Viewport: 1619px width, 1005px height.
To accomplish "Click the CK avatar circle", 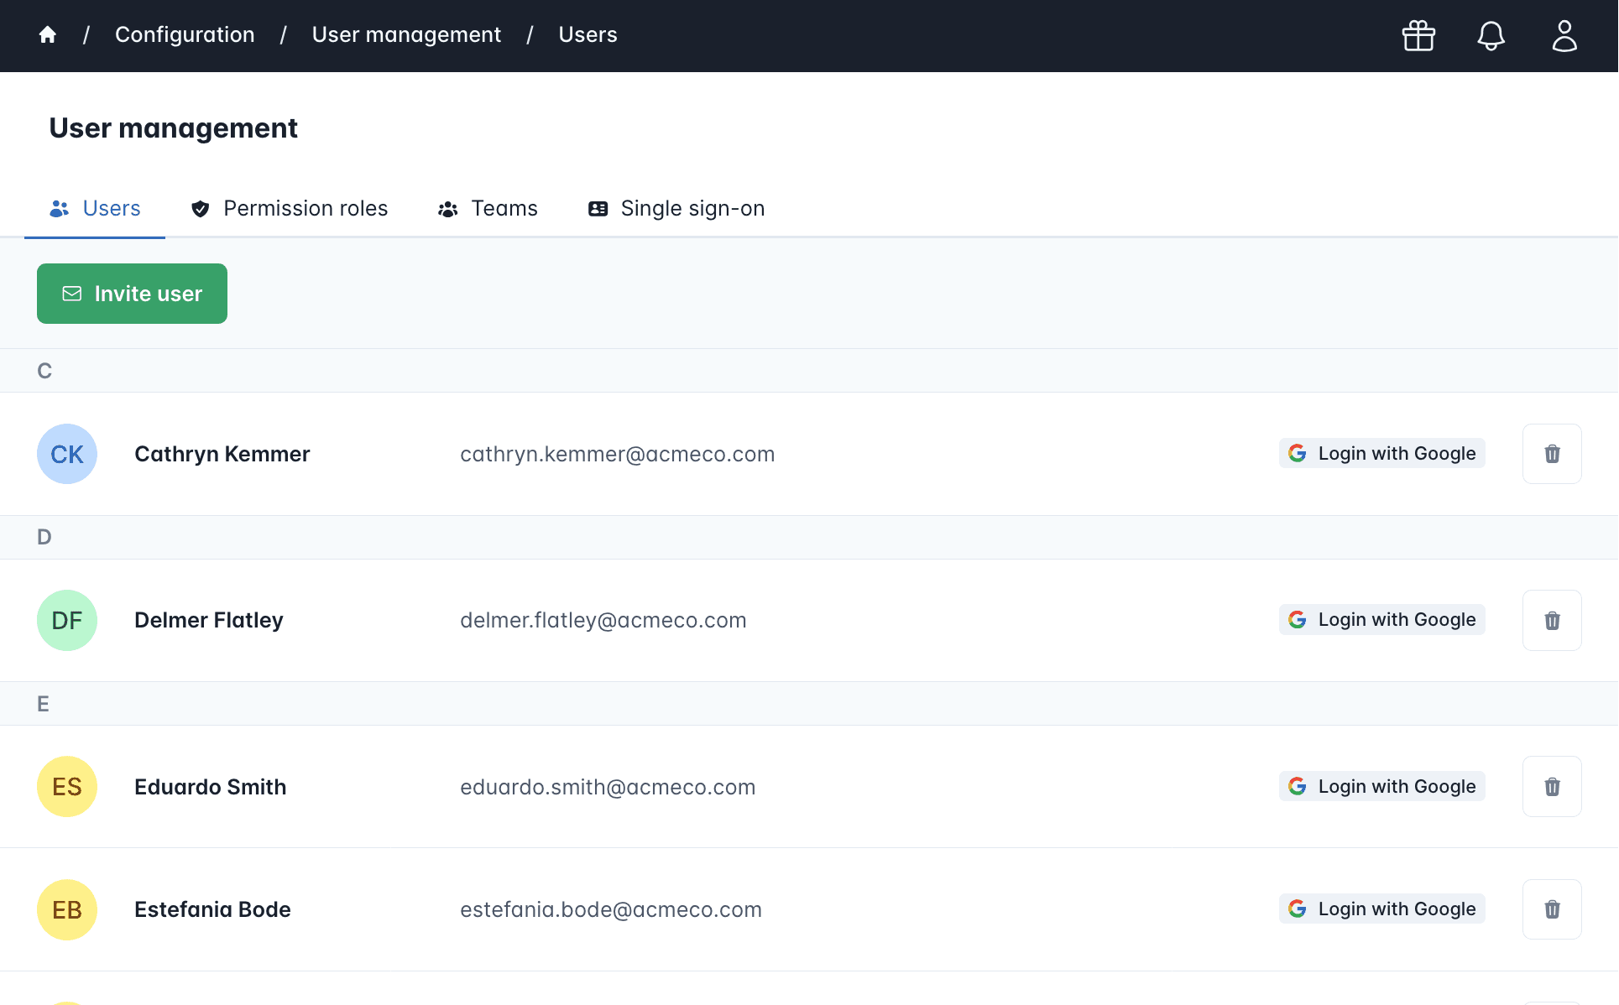I will coord(67,454).
